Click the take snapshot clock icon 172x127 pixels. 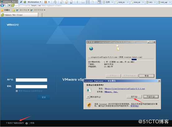(62, 2)
